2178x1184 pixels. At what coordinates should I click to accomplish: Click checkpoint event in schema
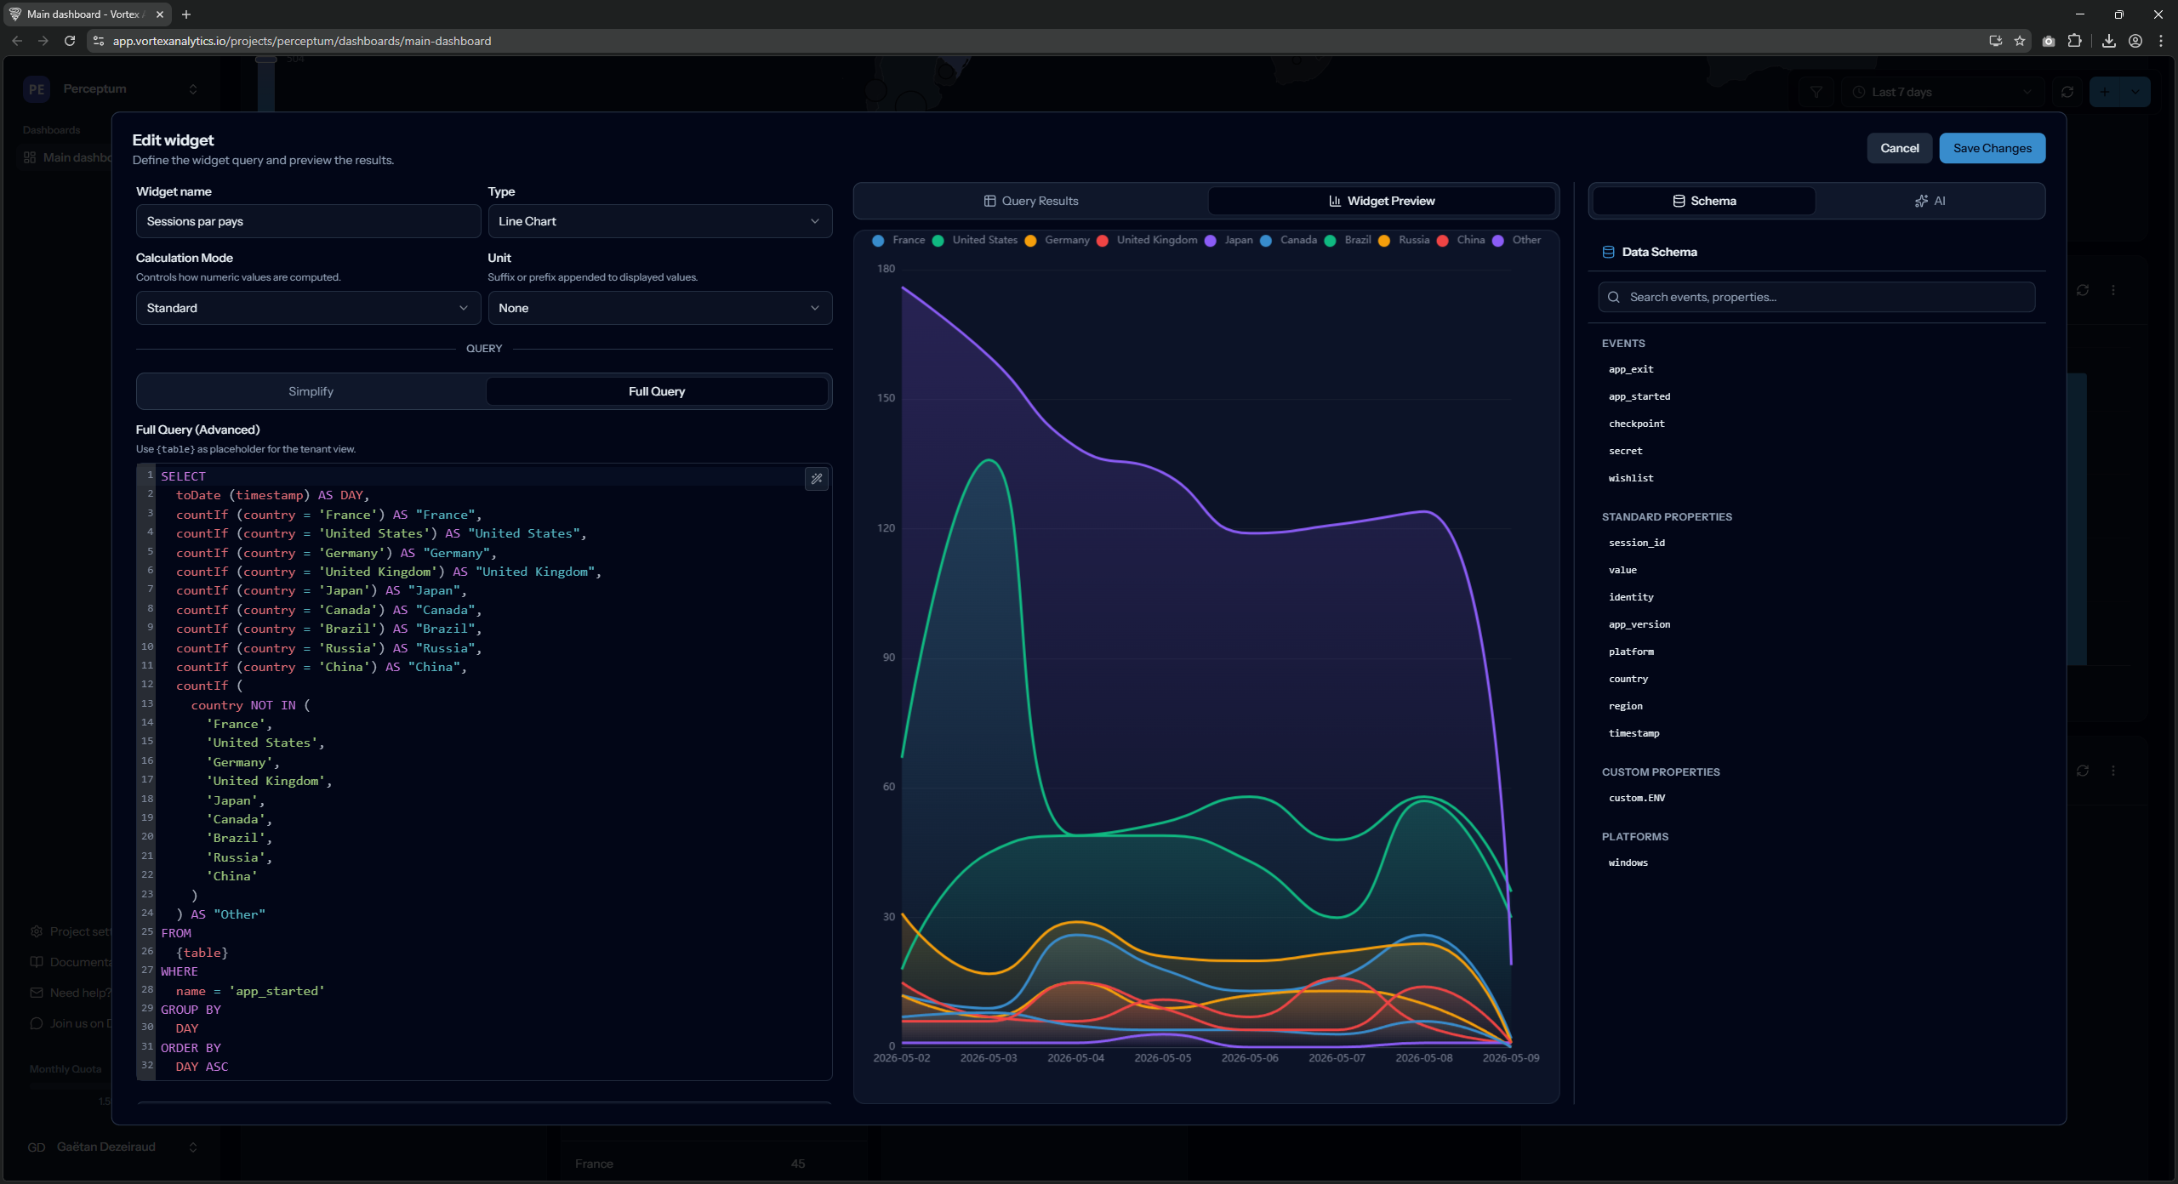pos(1637,424)
